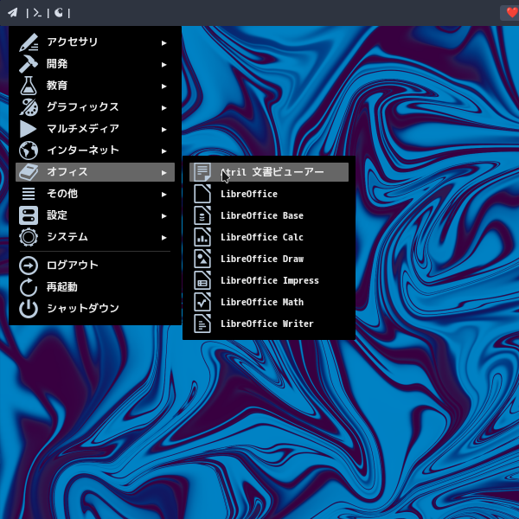
Task: Click the 教育 flask icon
Action: 29,86
